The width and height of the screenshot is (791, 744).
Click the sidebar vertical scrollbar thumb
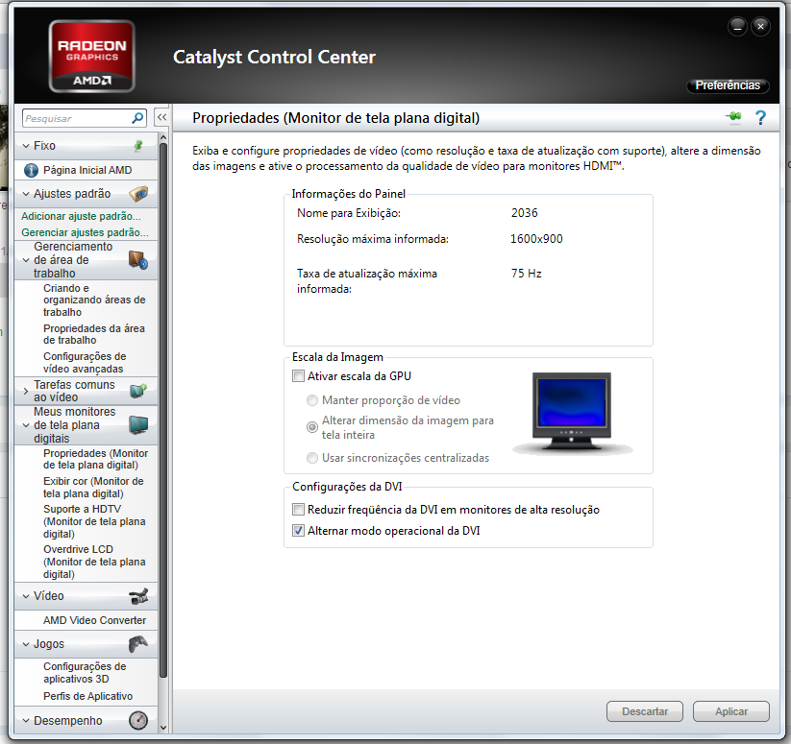pyautogui.click(x=163, y=410)
